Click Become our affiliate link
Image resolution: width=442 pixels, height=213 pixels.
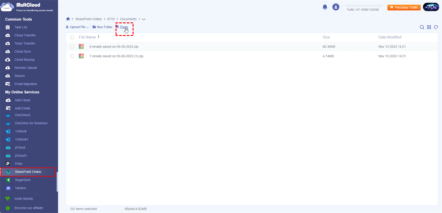tap(29, 208)
